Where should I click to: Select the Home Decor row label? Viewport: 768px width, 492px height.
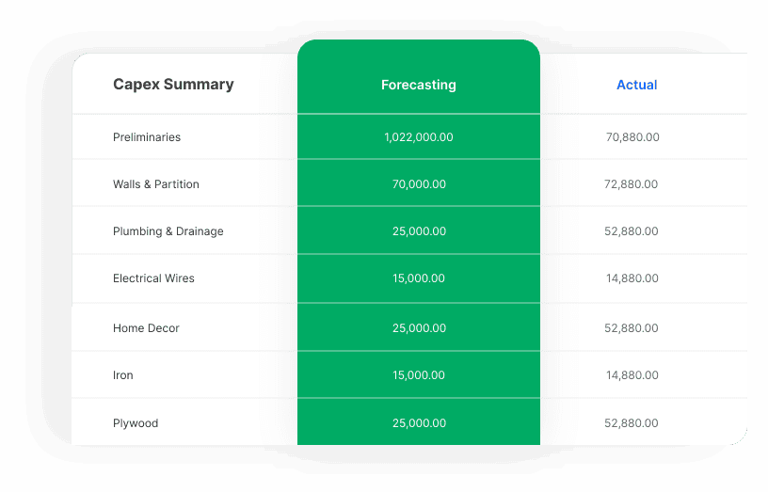click(x=146, y=328)
